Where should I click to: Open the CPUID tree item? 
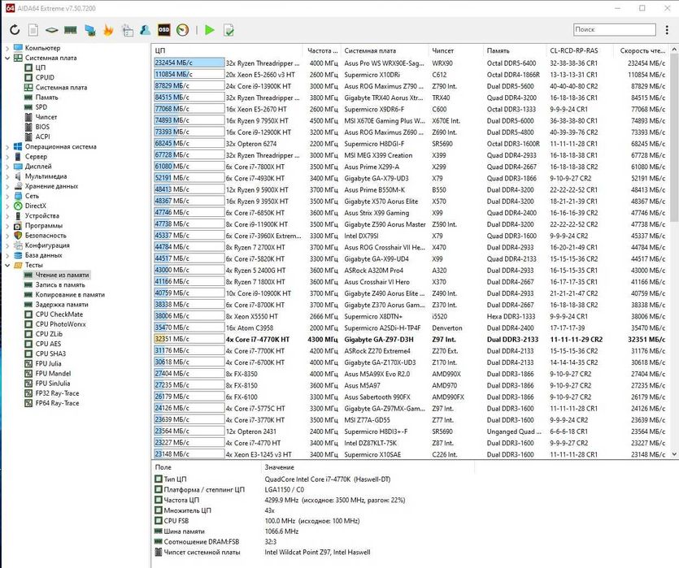(45, 77)
